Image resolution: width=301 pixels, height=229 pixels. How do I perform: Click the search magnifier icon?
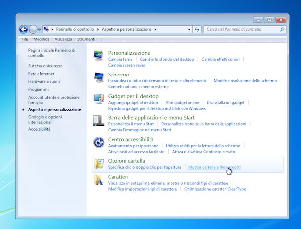(x=282, y=29)
